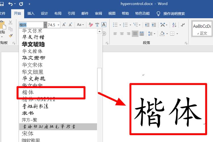This screenshot has width=213, height=142.
Task: Click the Increase Indent icon
Action: click(154, 25)
